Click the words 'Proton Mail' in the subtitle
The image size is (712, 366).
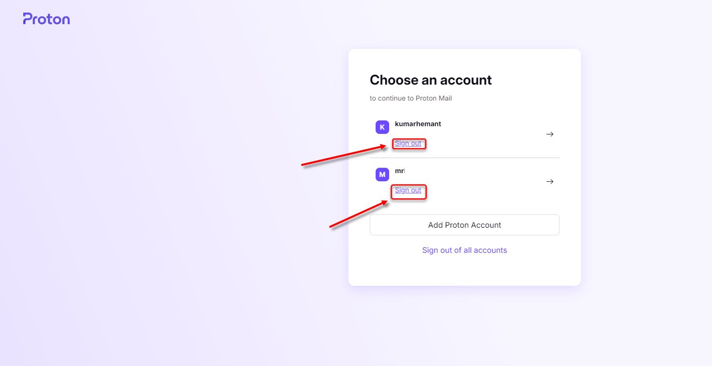(x=434, y=98)
